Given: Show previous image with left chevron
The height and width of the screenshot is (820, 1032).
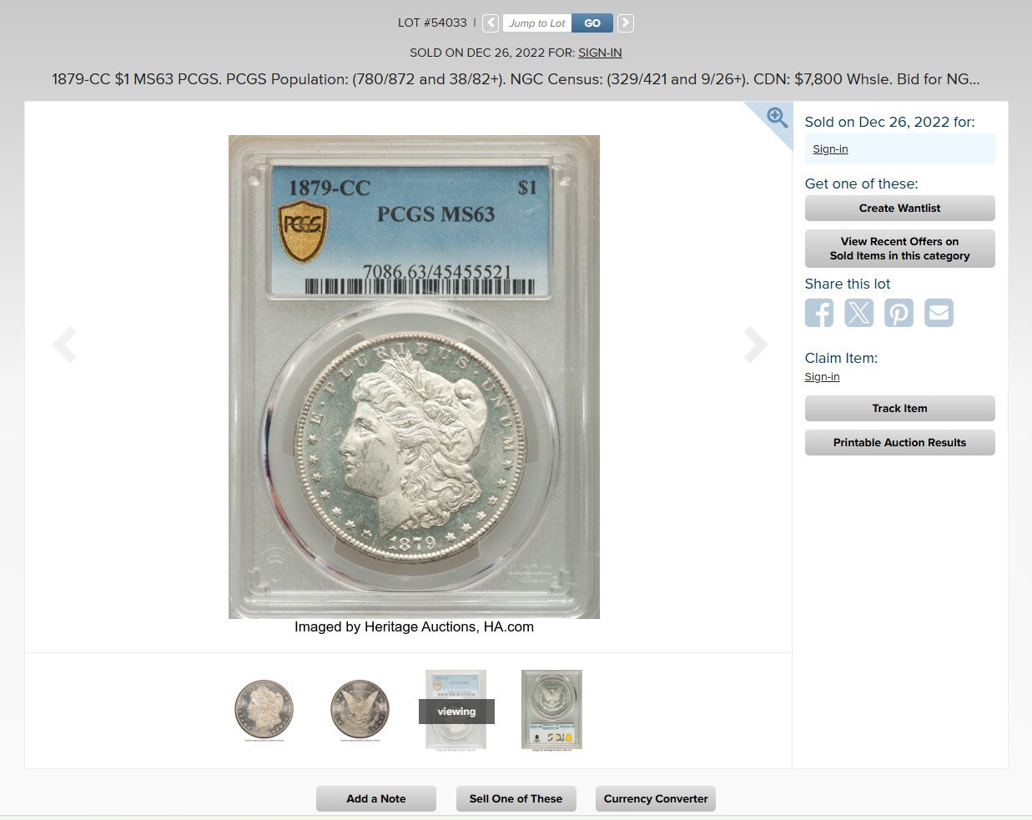Looking at the screenshot, I should pos(64,345).
